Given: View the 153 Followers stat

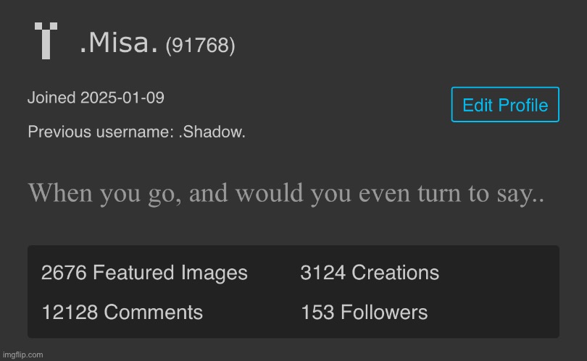Looking at the screenshot, I should [x=365, y=312].
